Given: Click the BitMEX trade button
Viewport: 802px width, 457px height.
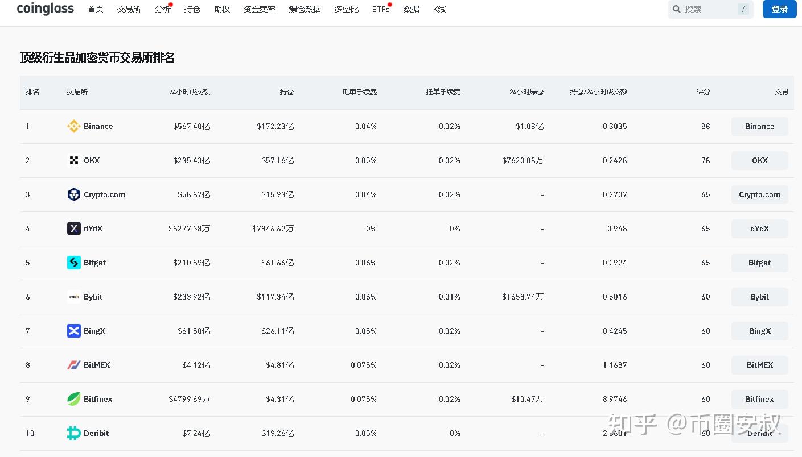Looking at the screenshot, I should 760,365.
